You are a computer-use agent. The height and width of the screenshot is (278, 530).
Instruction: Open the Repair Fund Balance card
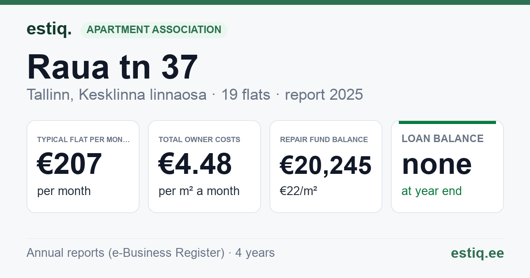point(326,166)
